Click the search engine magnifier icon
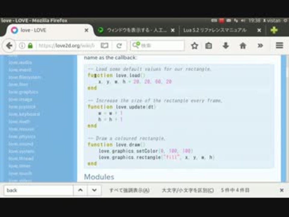This screenshot has width=289, height=217. [x=136, y=45]
